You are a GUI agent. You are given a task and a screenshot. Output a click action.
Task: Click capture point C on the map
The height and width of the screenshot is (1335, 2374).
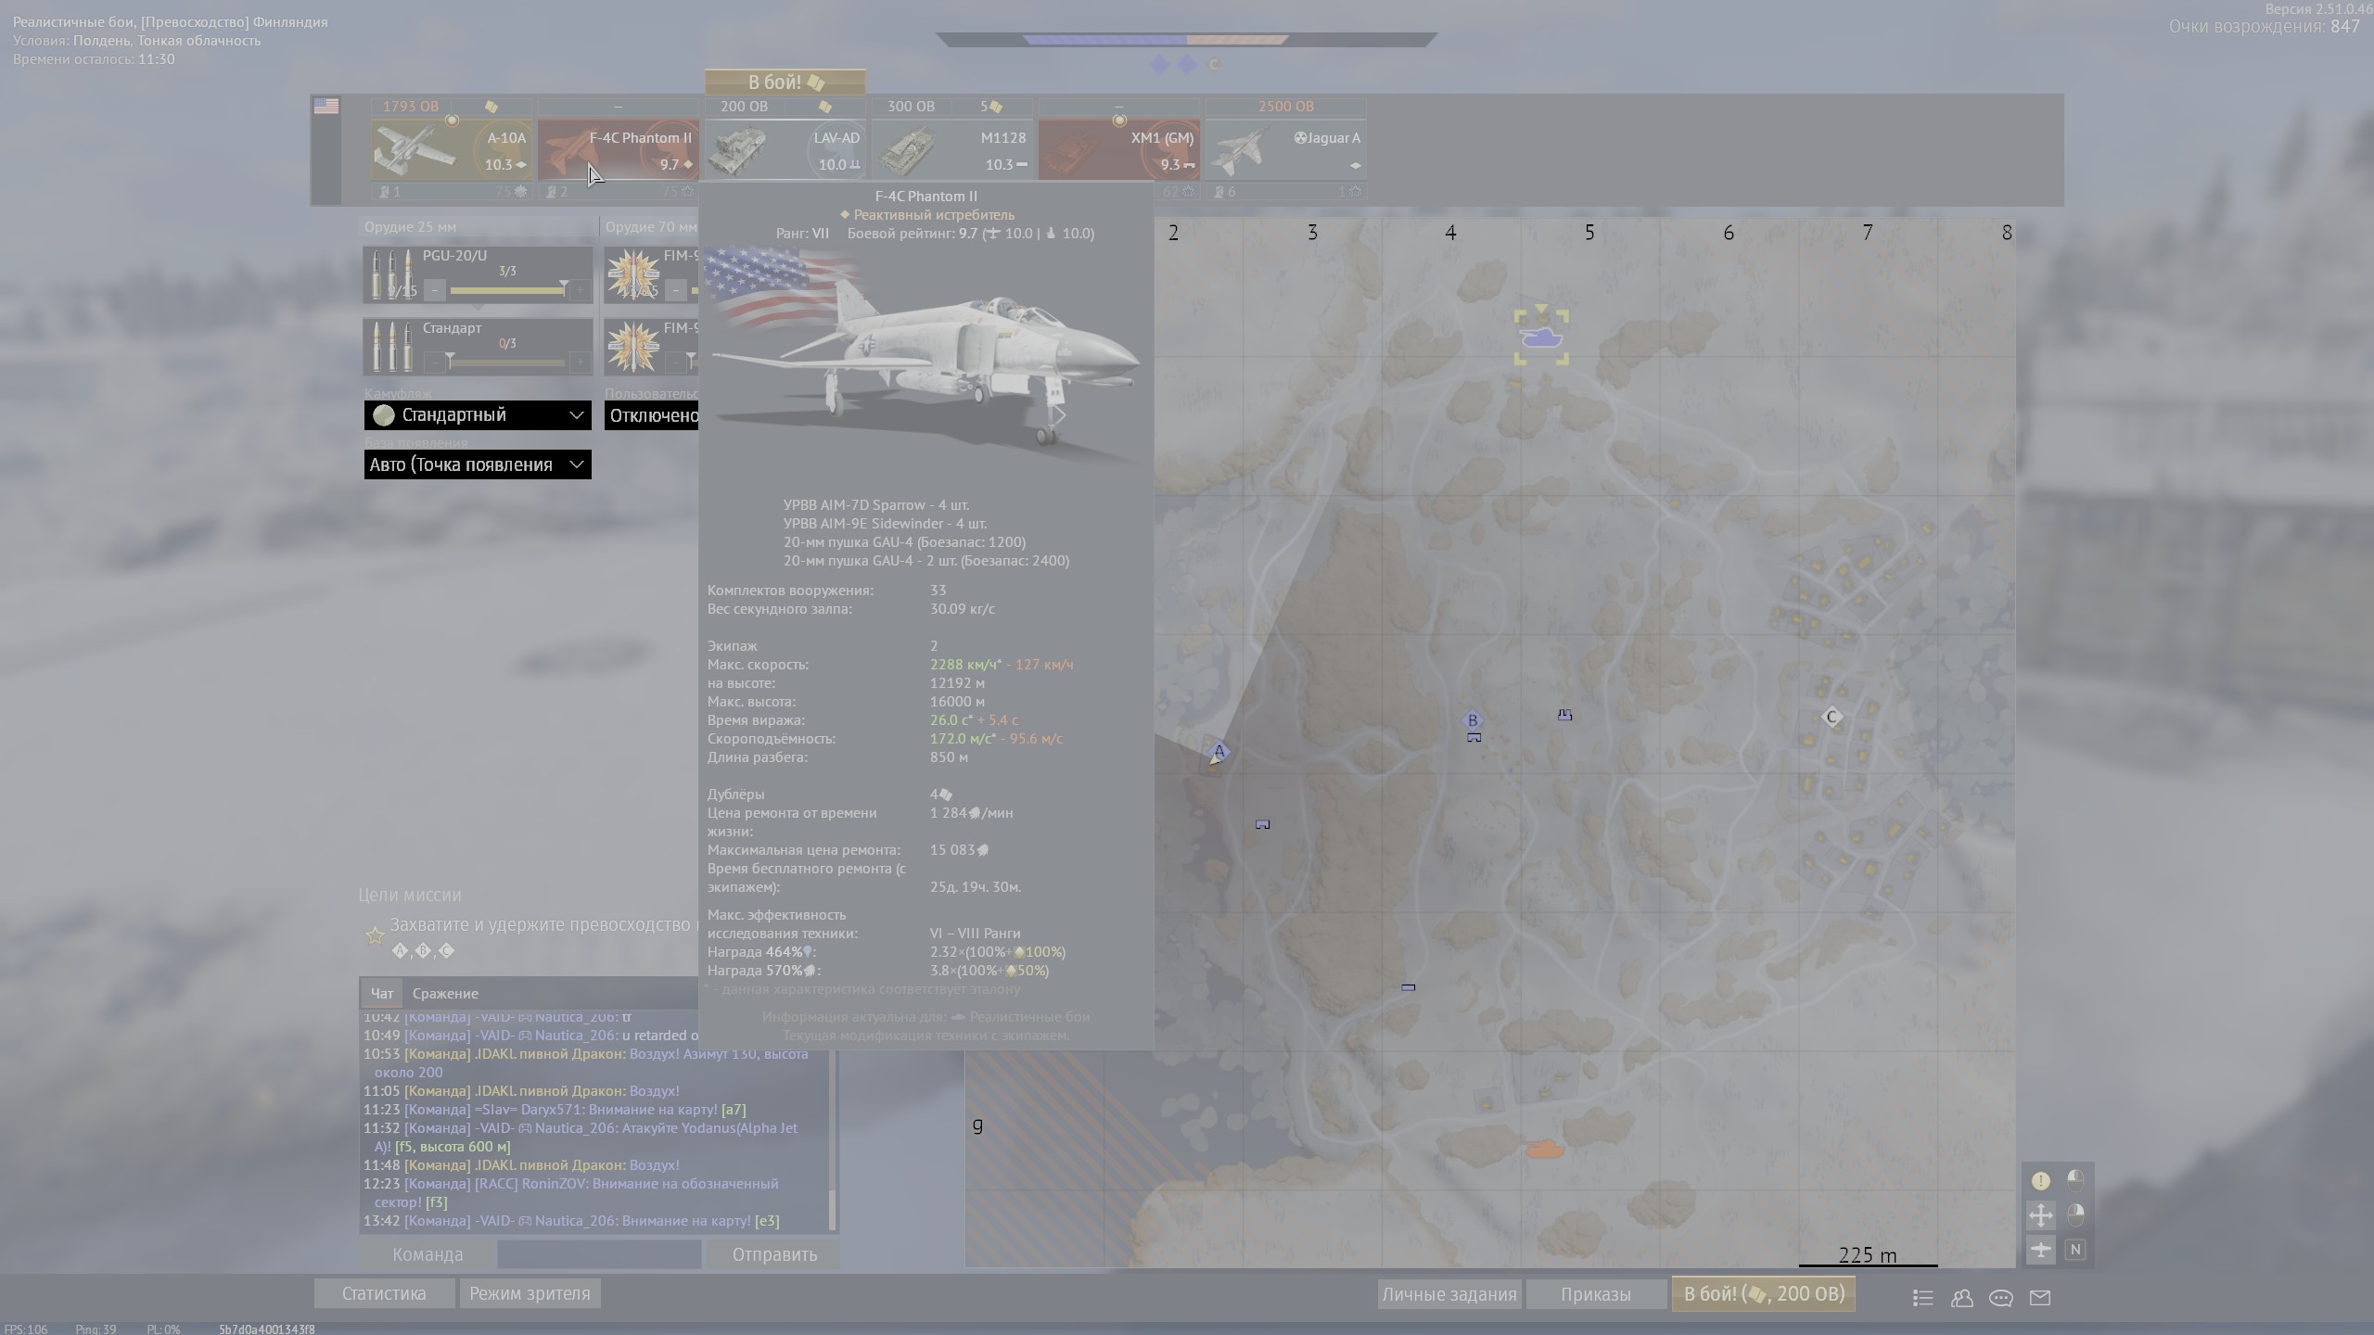pos(1831,717)
